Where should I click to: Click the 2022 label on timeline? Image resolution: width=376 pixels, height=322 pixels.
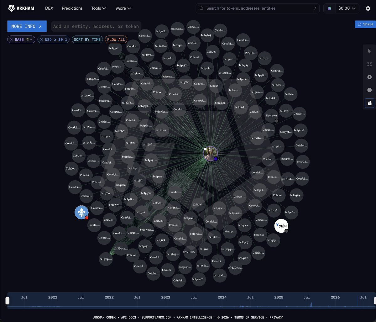(109, 297)
